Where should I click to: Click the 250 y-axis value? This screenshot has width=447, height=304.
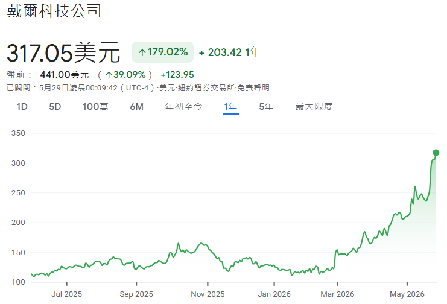[18, 193]
